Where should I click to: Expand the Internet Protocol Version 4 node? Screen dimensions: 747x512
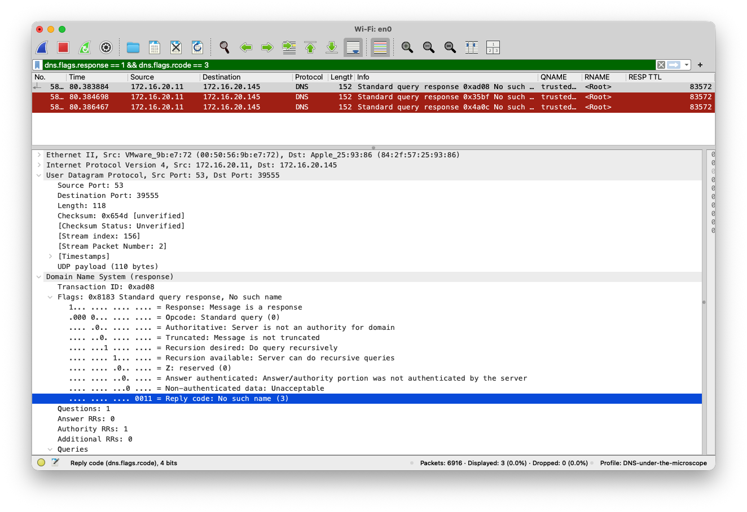pos(39,165)
